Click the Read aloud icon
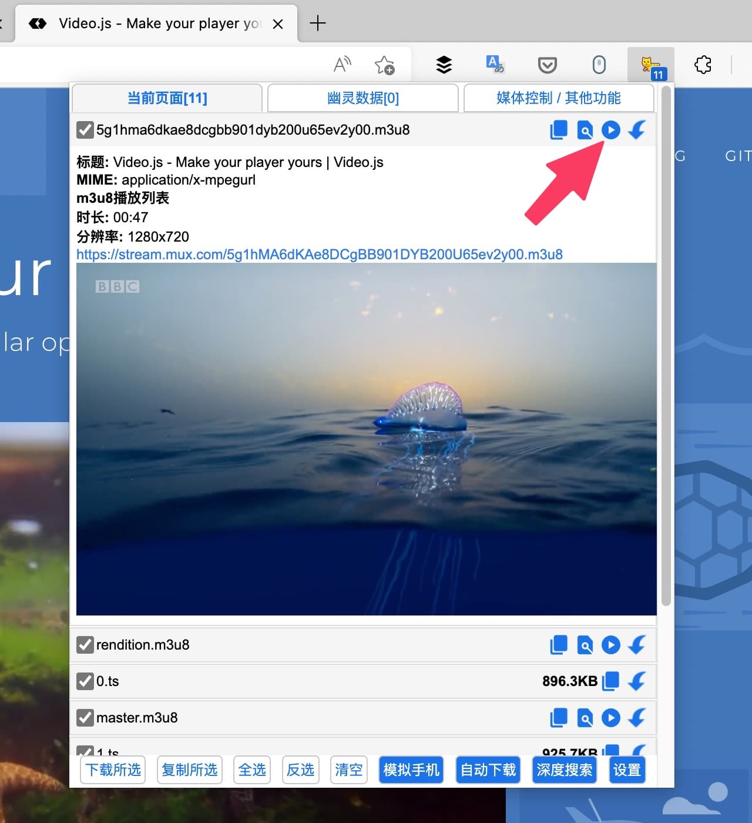The height and width of the screenshot is (823, 752). 342,63
